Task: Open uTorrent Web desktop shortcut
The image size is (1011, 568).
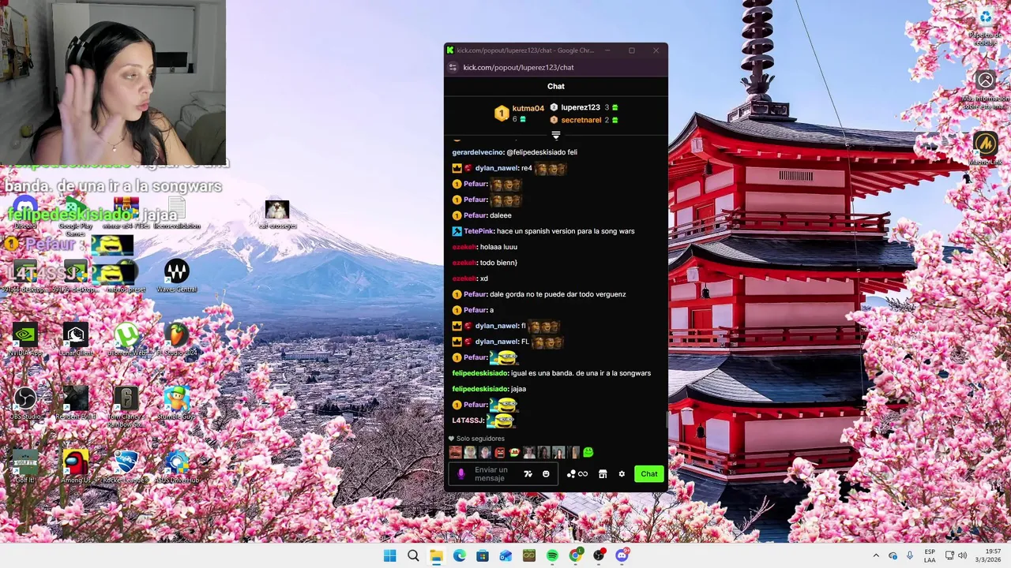Action: point(126,340)
